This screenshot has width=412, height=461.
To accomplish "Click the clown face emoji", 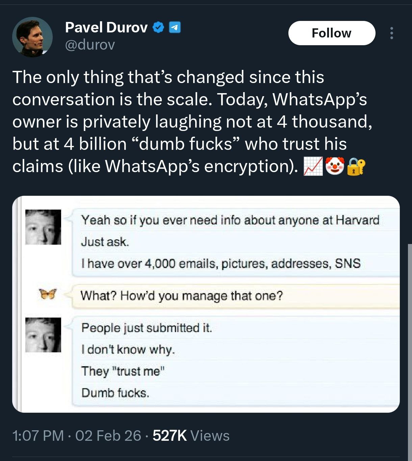I will (x=334, y=166).
